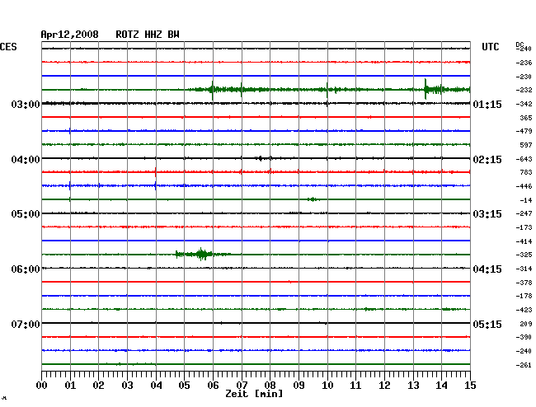Viewport: 536px width, 407px height.
Task: Select the 05:00 local time label
Action: coord(26,214)
